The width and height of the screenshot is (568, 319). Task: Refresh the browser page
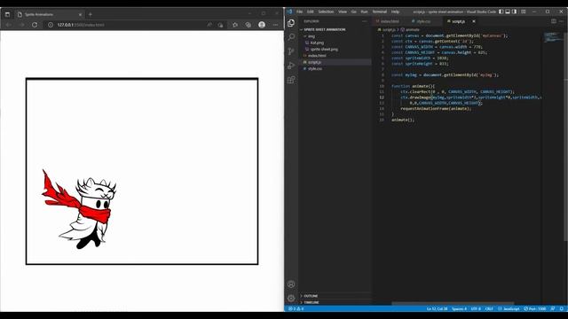[x=35, y=25]
